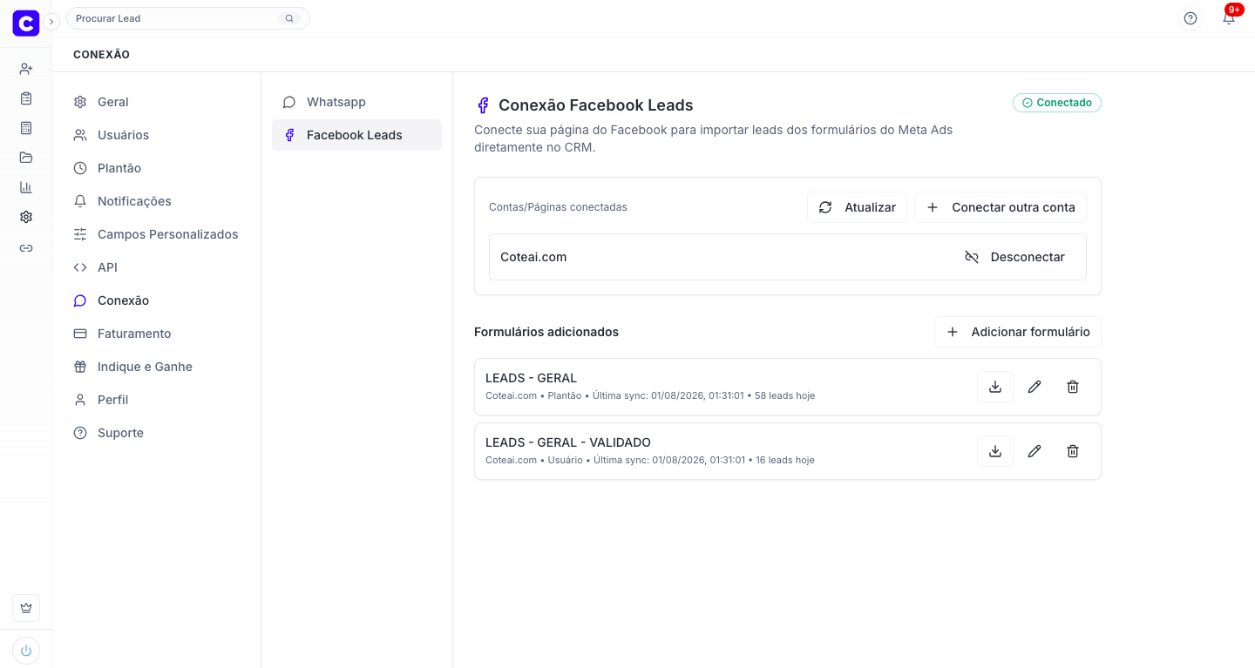The image size is (1255, 668).
Task: Click the 58 leads hoje sync details
Action: pyautogui.click(x=650, y=395)
